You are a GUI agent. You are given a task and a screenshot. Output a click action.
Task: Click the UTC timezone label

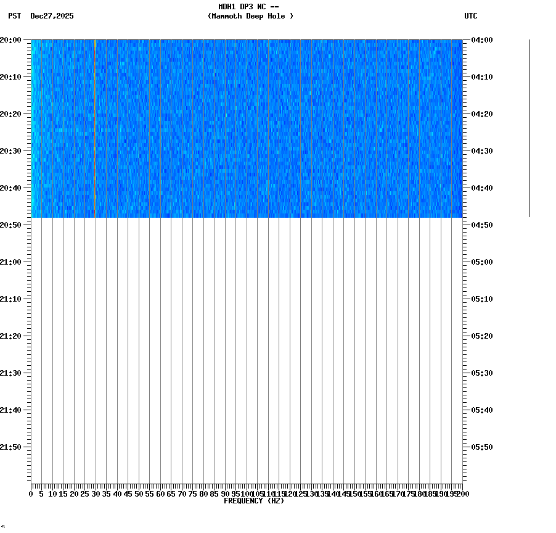point(472,17)
